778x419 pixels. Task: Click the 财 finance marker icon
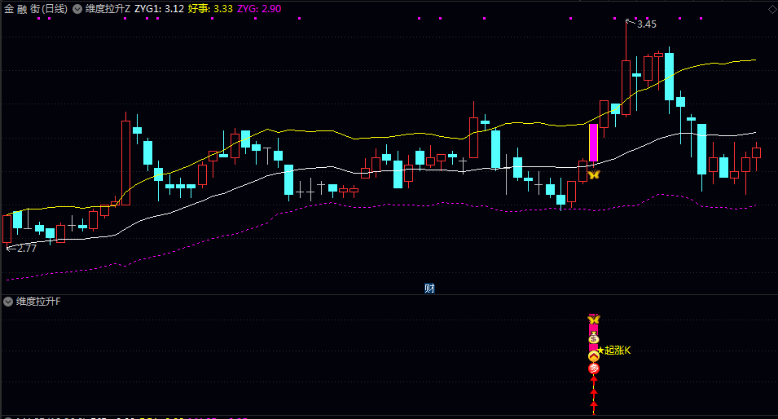[x=429, y=289]
